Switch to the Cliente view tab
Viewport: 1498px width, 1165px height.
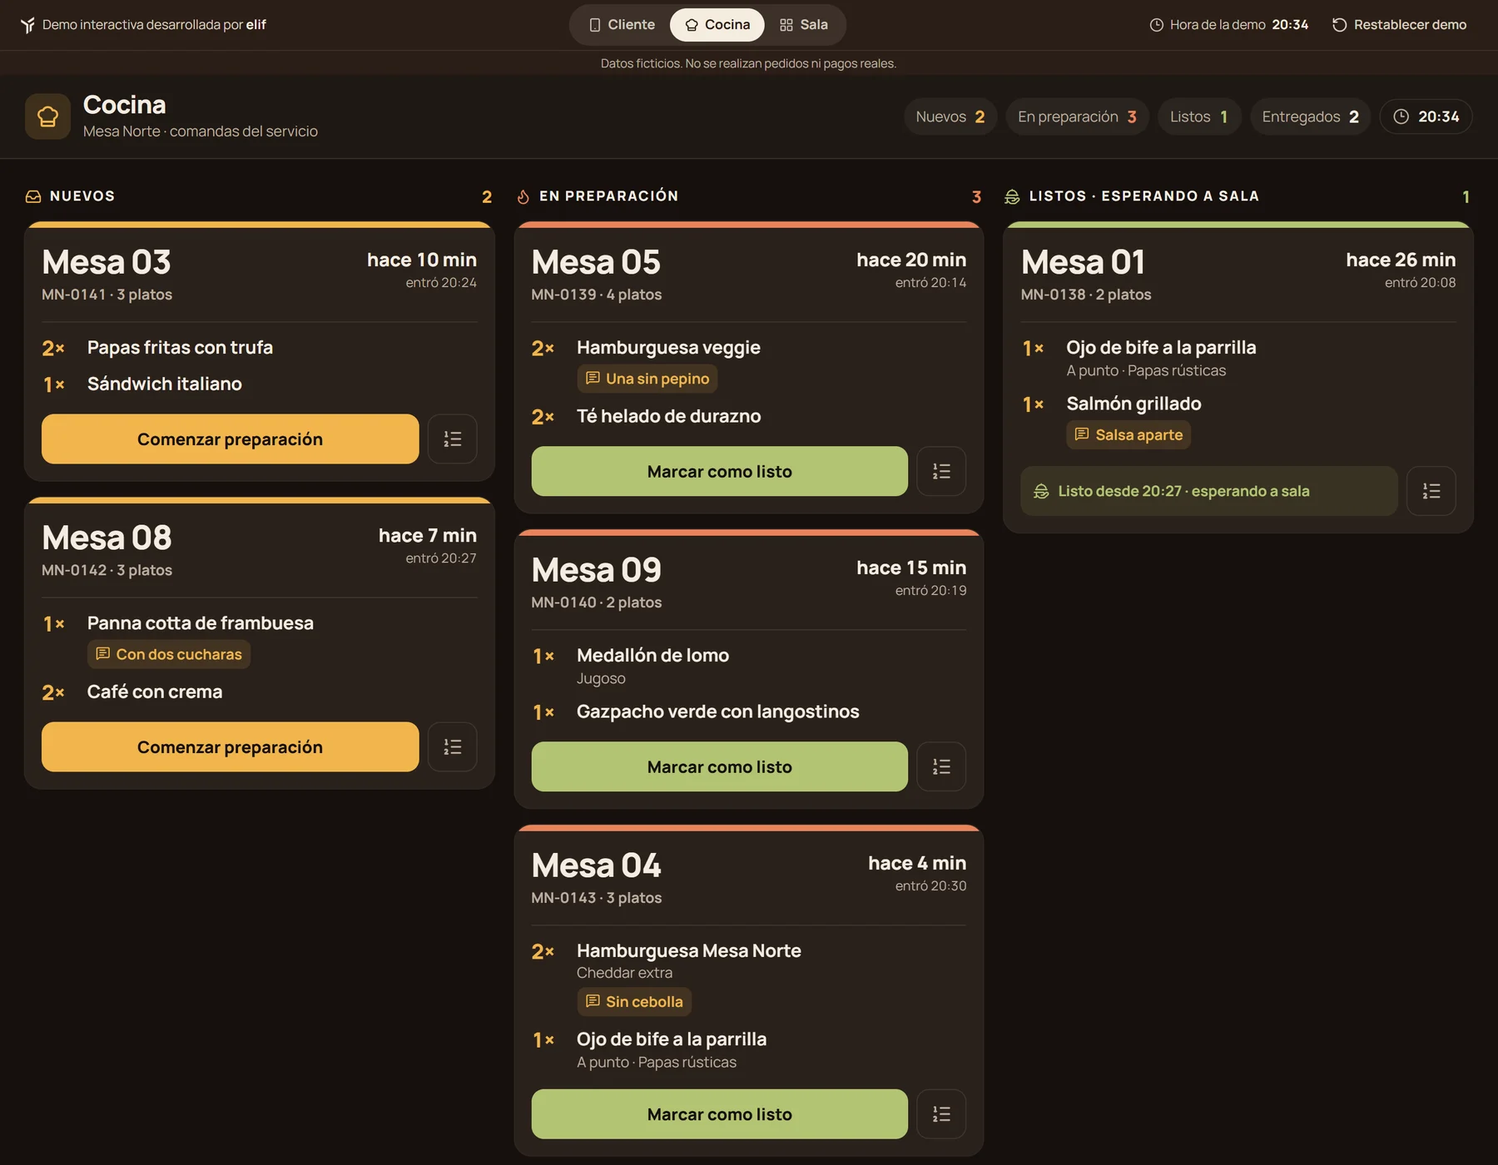[x=622, y=25]
